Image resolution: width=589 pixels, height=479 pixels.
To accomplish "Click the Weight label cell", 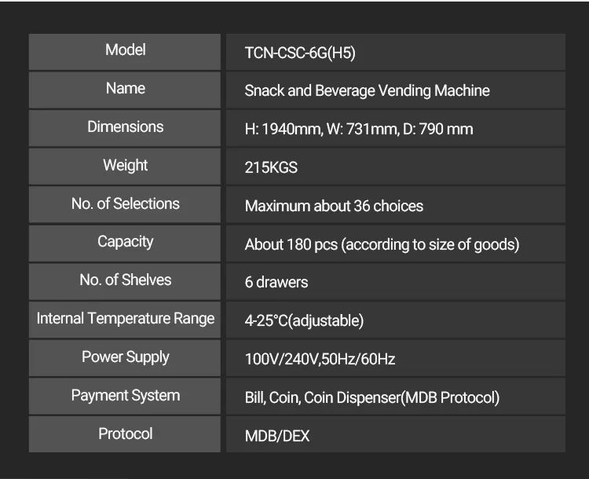I will click(126, 166).
